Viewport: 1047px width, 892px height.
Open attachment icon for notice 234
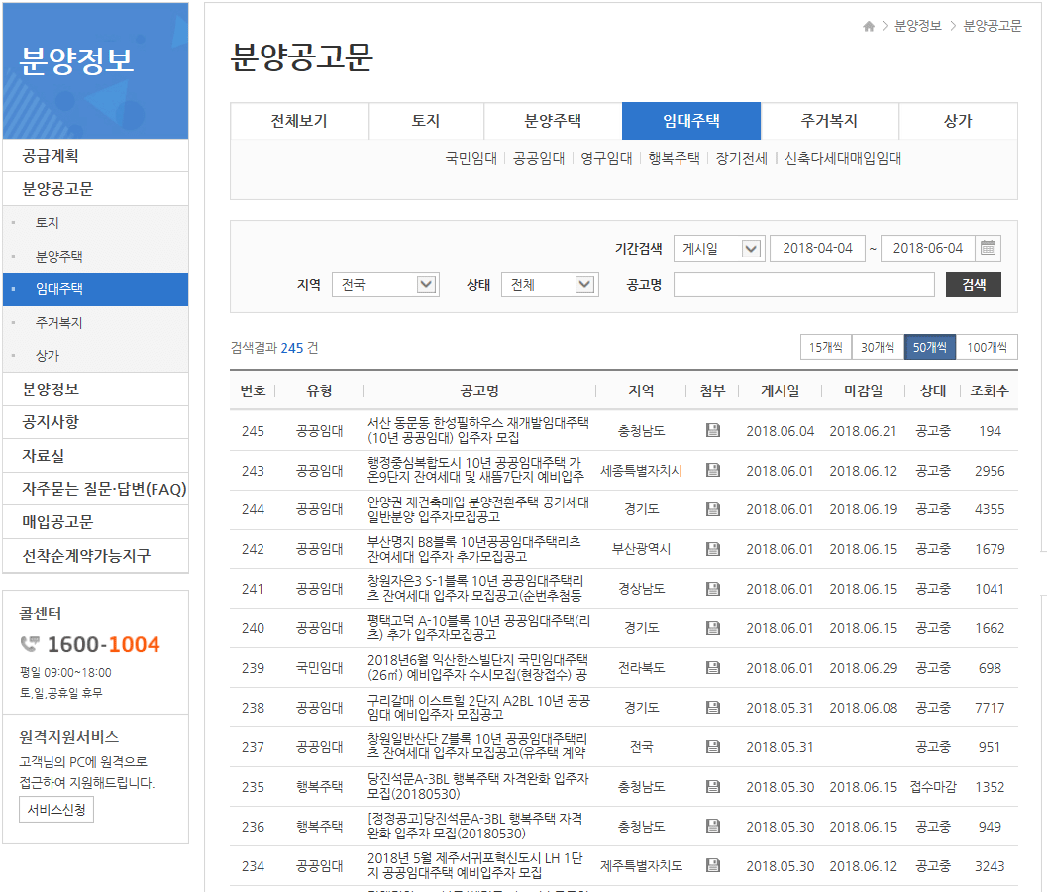click(x=713, y=865)
